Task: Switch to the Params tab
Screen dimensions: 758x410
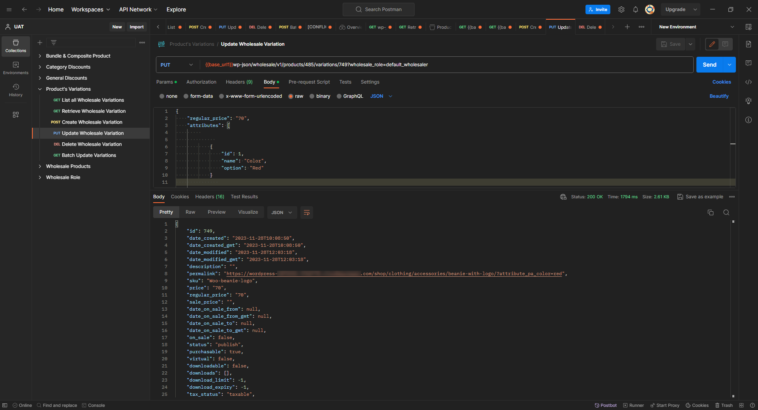Action: tap(167, 82)
